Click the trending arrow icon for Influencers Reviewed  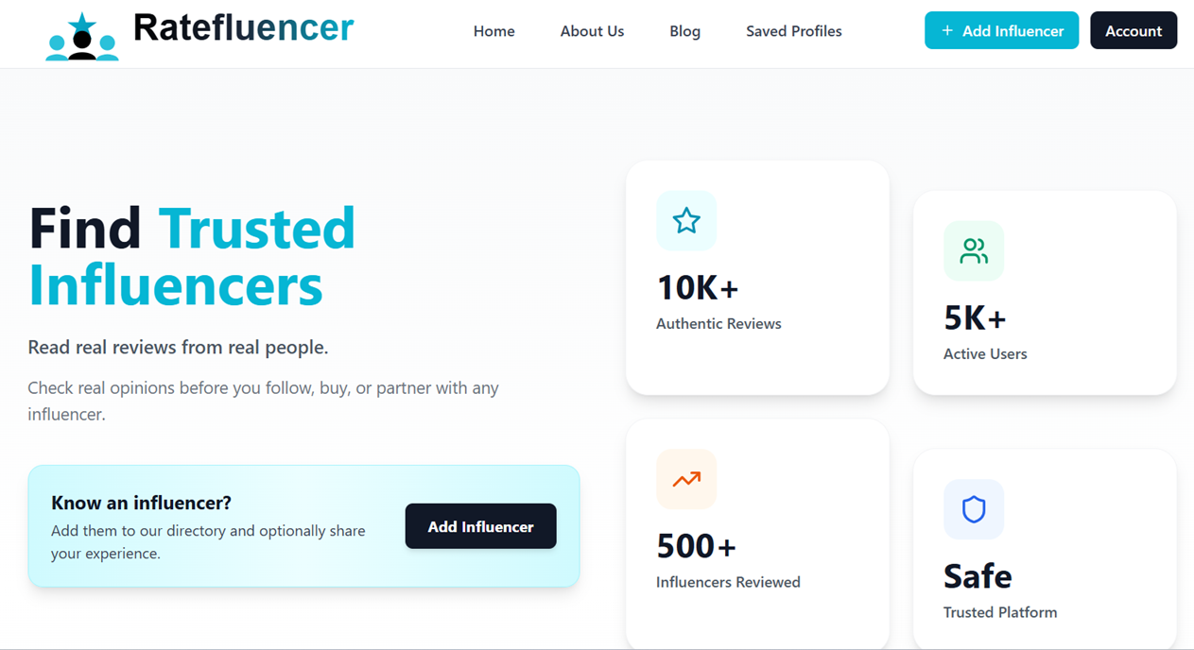tap(686, 479)
